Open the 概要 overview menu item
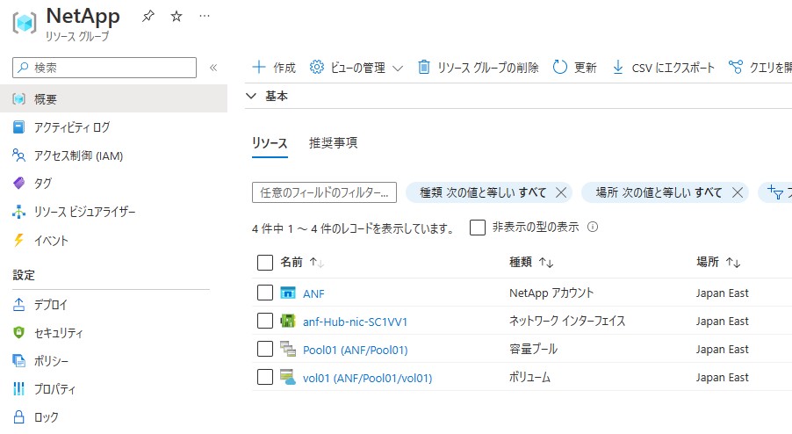Viewport: 792px width, 434px height. (113, 98)
